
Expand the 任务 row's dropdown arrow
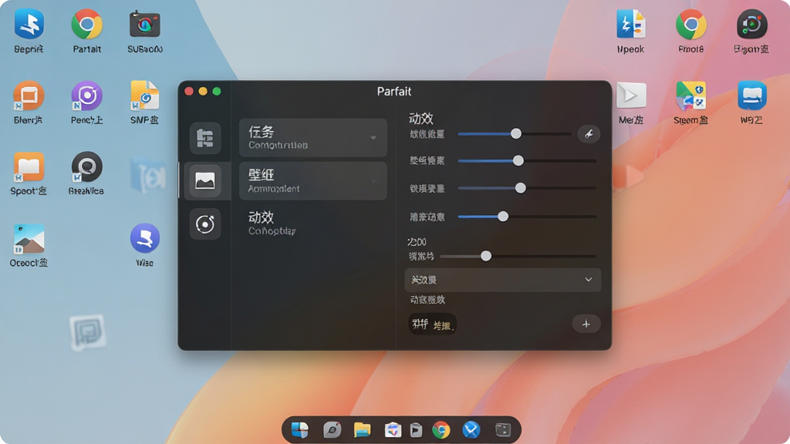point(373,137)
